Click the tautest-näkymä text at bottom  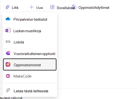coord(11,98)
